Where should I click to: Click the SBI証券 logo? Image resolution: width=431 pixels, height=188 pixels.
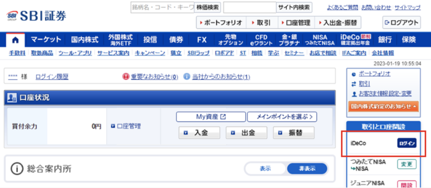(x=36, y=16)
